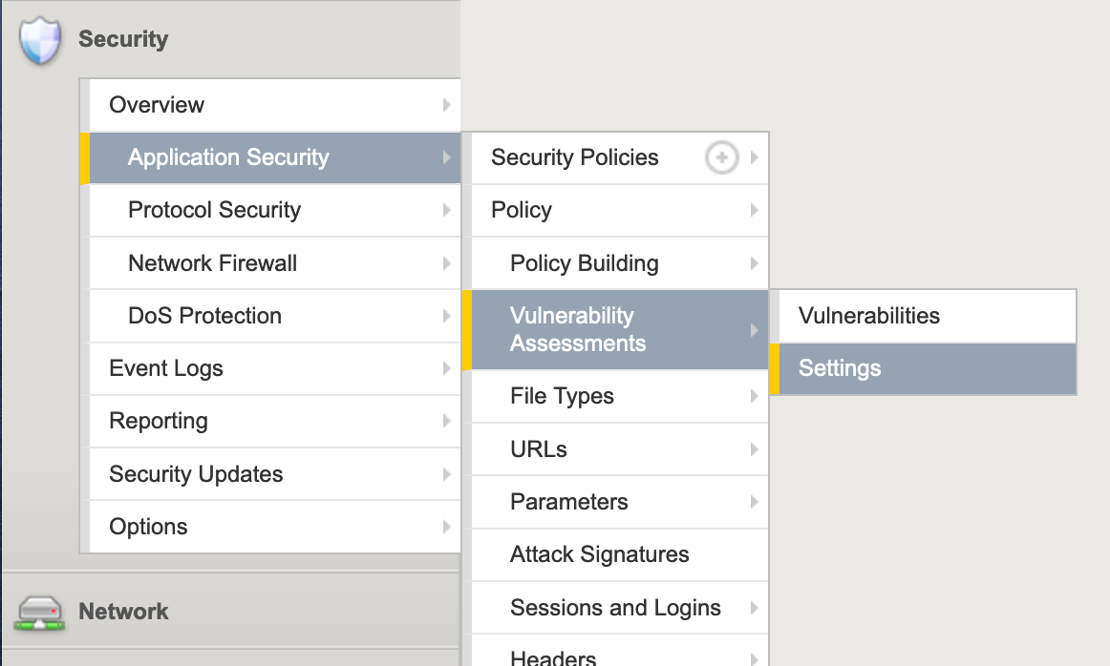Expand the Overview submenu arrow
Image resolution: width=1110 pixels, height=666 pixels.
coord(447,105)
